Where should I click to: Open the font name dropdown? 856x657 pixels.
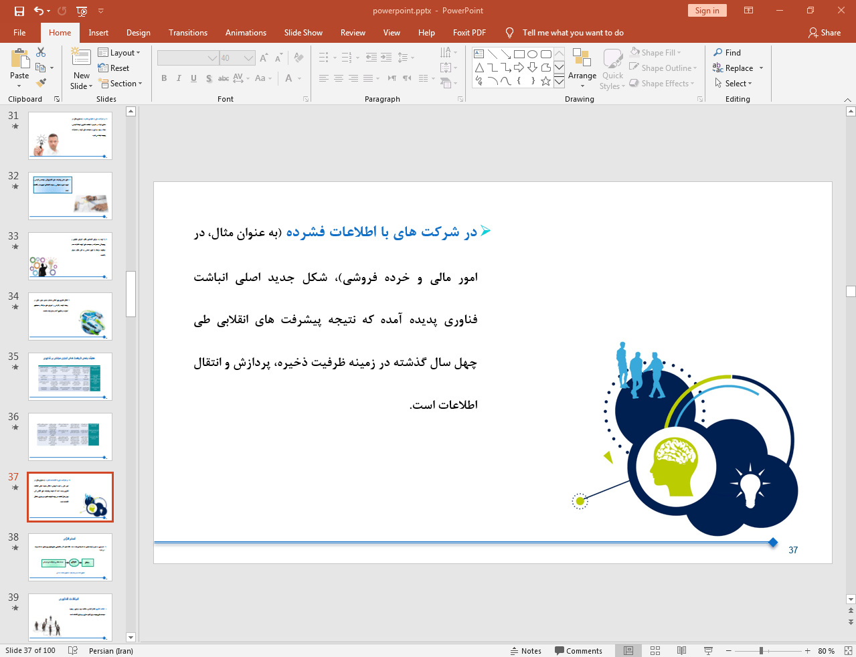coord(212,58)
